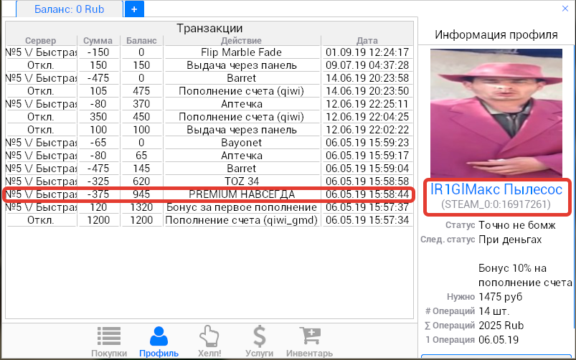Viewport: 576px width, 360px height.
Task: Sort by the Сумма column header
Action: click(x=98, y=40)
